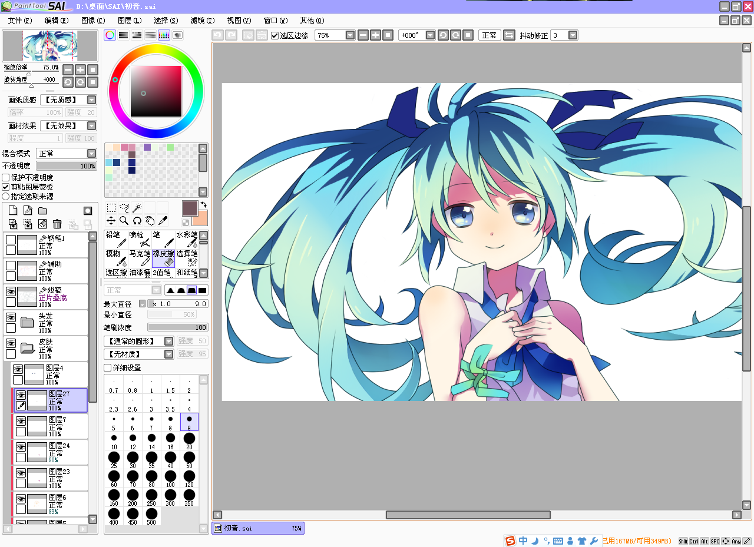The image size is (754, 547).
Task: Choose the 模糊 blur tool
Action: pos(116,258)
